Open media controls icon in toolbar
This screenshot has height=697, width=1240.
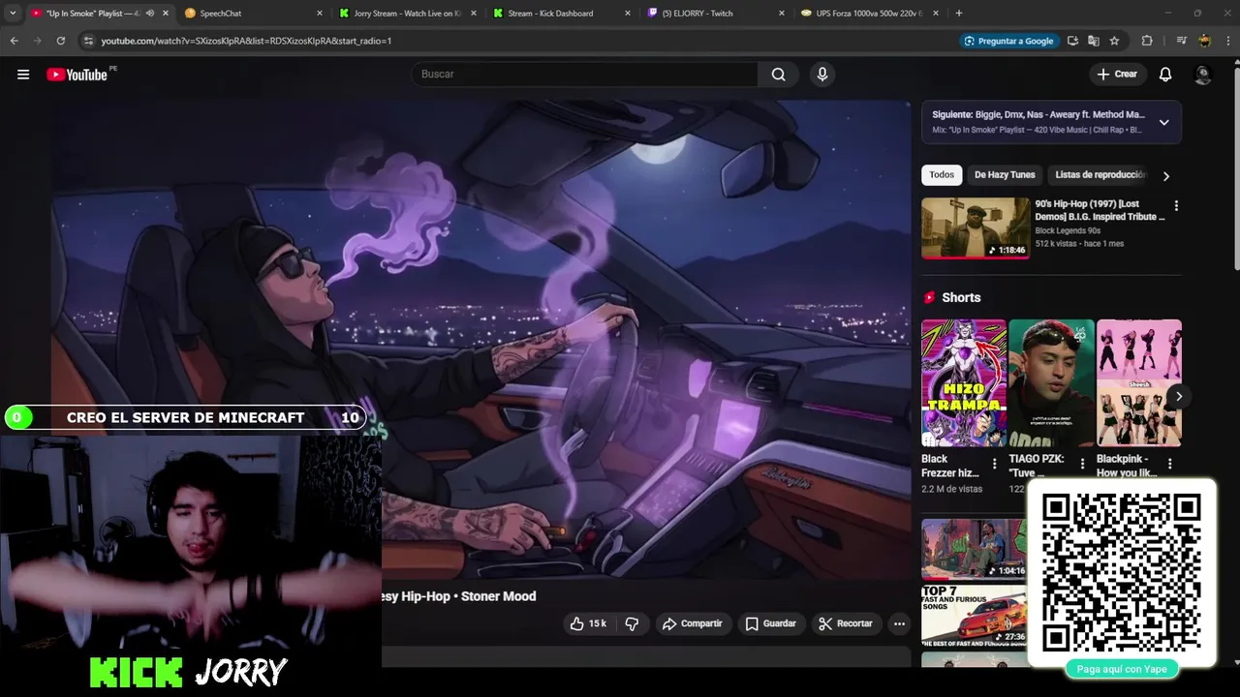1181,41
